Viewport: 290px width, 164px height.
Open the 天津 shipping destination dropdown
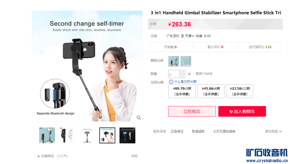(x=190, y=36)
